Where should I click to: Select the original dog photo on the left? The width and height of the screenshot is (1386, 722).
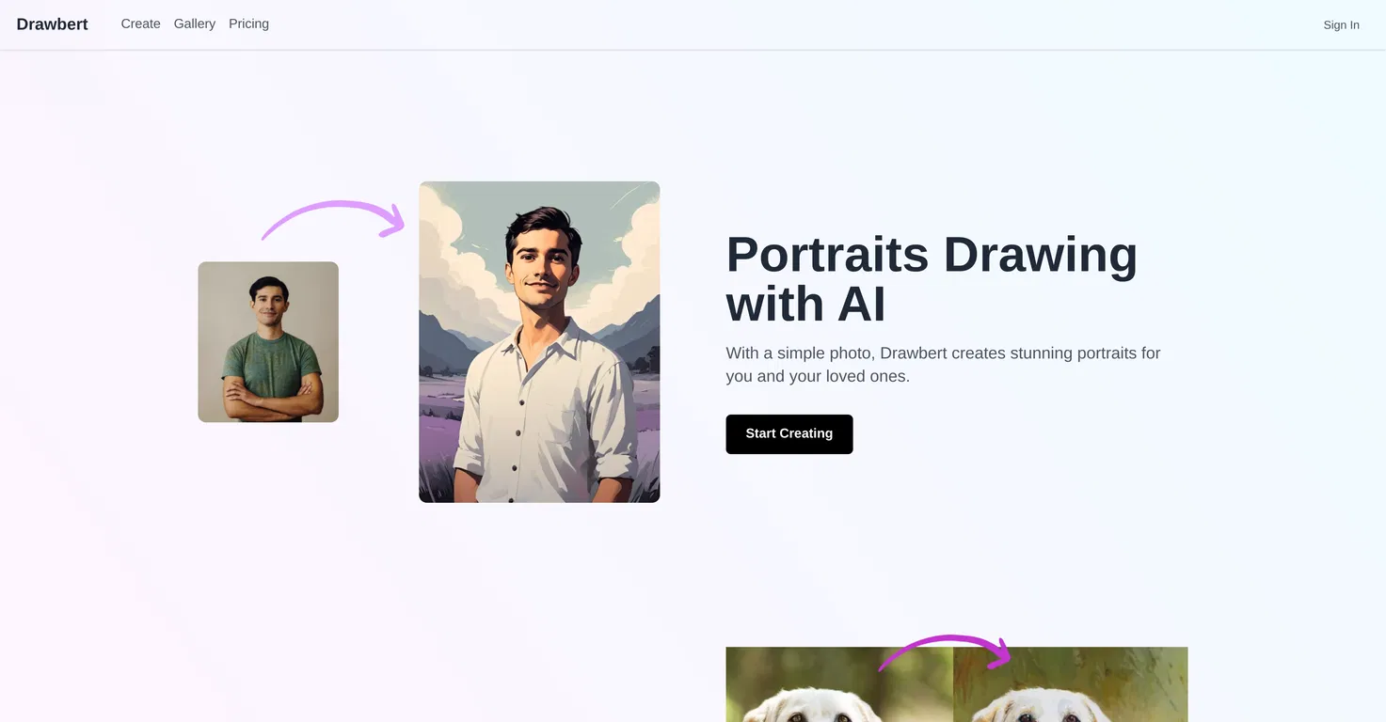[839, 684]
